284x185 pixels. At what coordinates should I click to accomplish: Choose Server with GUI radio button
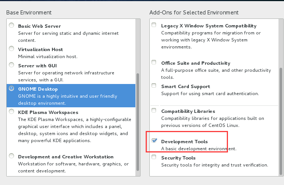11,65
